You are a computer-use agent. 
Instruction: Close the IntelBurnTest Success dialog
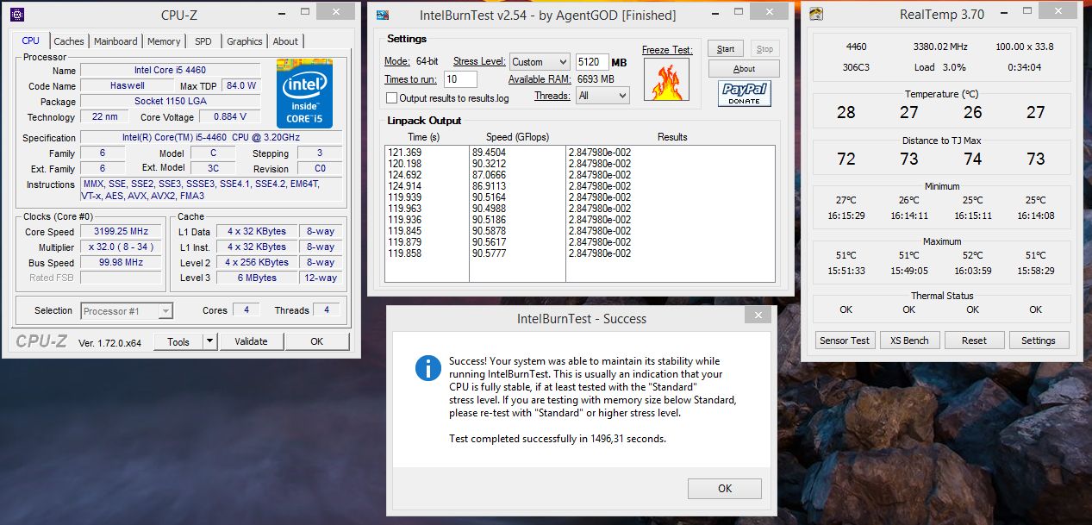tap(758, 315)
